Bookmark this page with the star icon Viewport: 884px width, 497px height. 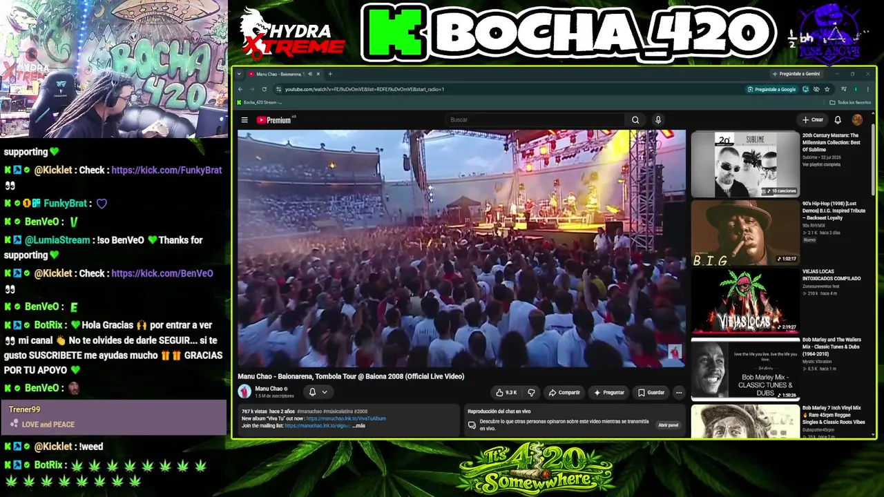827,89
